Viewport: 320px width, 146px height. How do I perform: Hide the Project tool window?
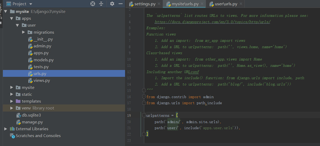click(121, 4)
